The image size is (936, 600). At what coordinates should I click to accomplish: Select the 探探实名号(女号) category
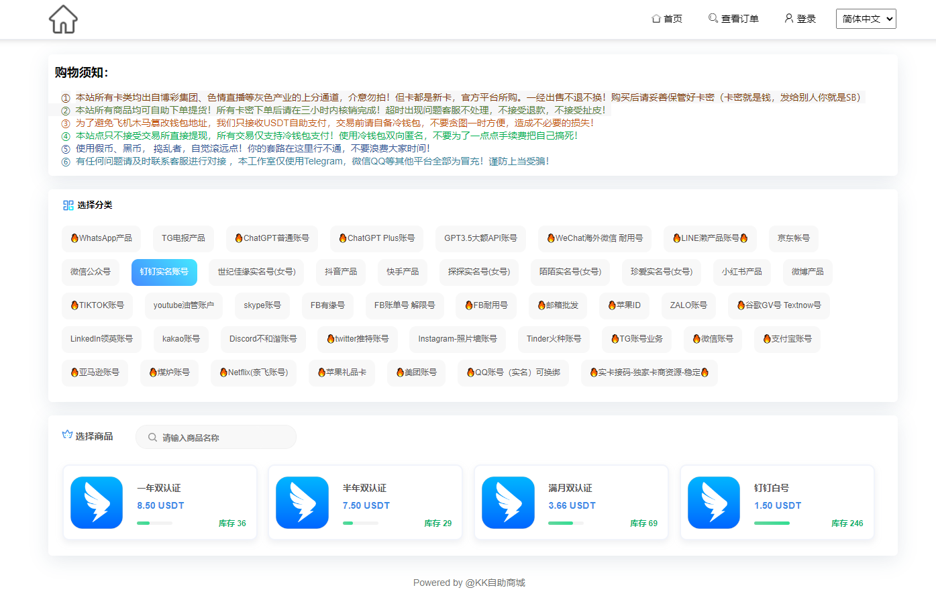[x=479, y=272]
